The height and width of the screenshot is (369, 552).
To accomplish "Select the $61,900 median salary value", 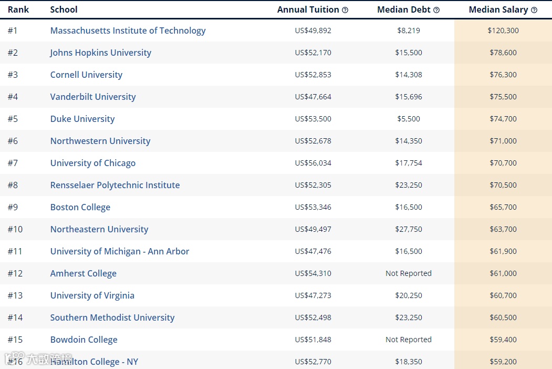I will 503,251.
